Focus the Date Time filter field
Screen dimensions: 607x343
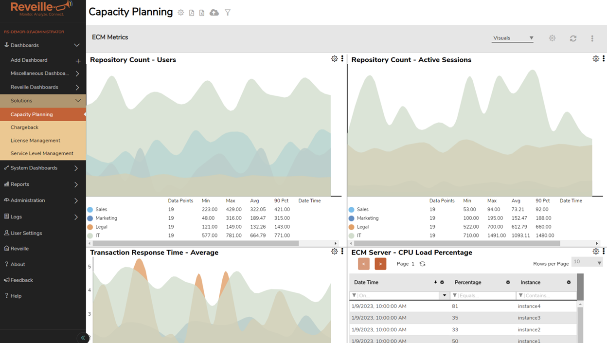click(x=394, y=295)
